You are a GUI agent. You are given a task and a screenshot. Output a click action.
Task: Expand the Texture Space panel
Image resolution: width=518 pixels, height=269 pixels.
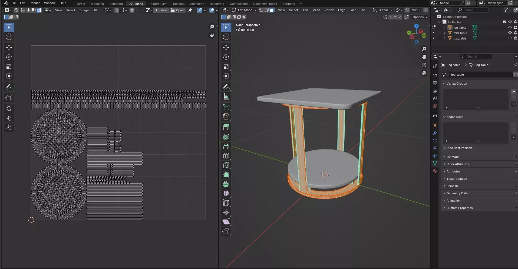click(457, 179)
